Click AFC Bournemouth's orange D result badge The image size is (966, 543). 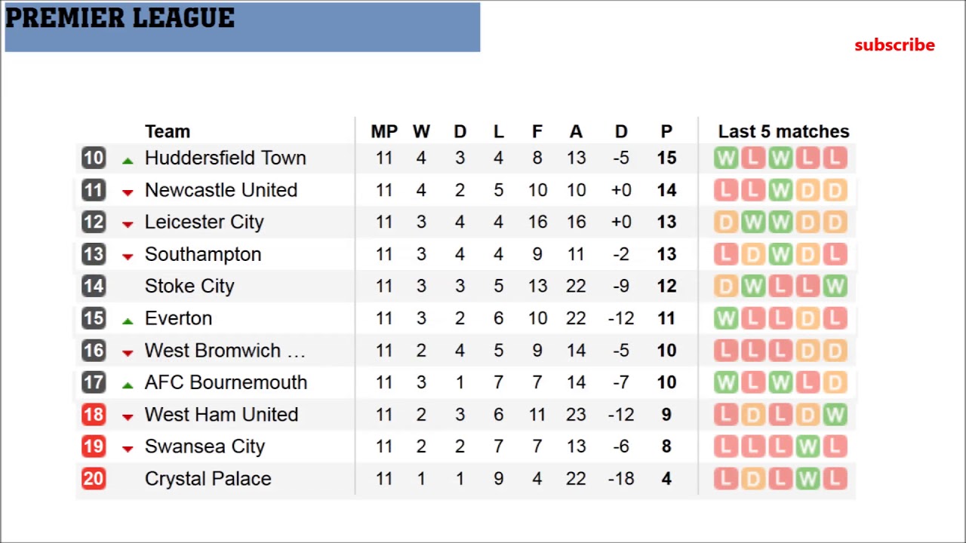(x=835, y=383)
